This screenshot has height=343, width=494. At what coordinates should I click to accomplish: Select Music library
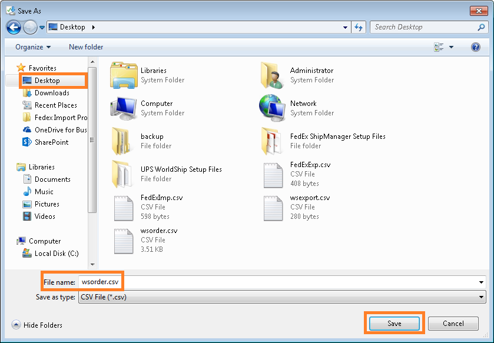[x=38, y=192]
